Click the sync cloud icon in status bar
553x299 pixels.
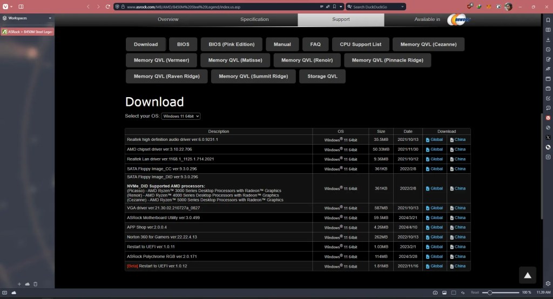coord(14,293)
